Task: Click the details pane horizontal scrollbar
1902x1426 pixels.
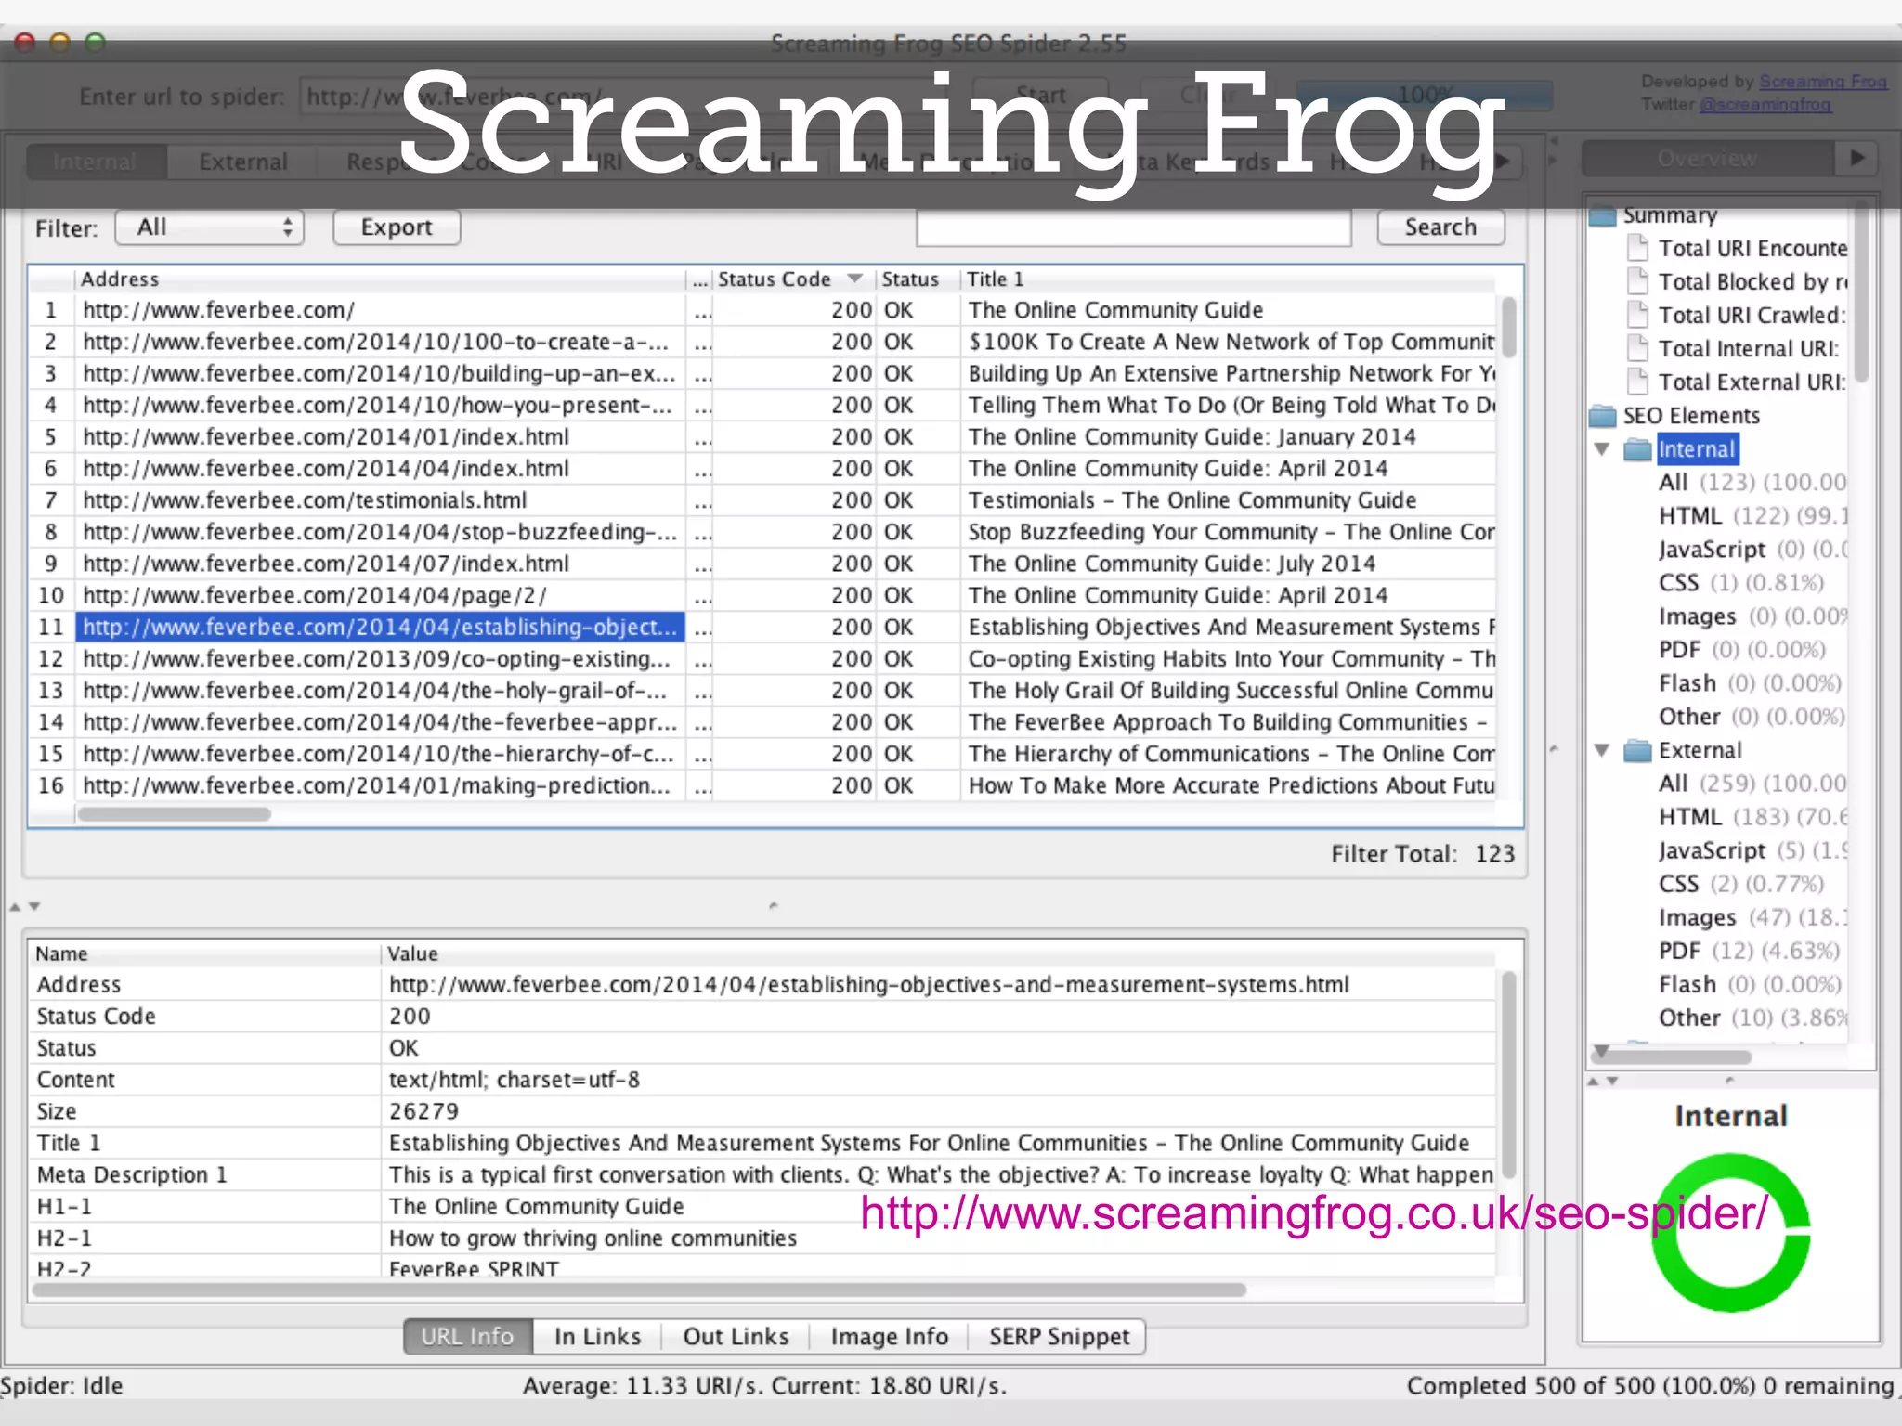Action: (640, 1290)
